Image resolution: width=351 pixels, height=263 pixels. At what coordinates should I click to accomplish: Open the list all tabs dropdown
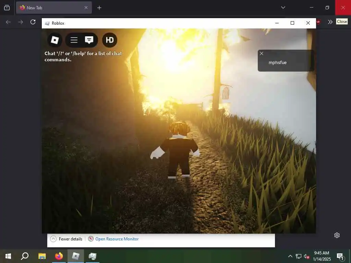click(283, 8)
